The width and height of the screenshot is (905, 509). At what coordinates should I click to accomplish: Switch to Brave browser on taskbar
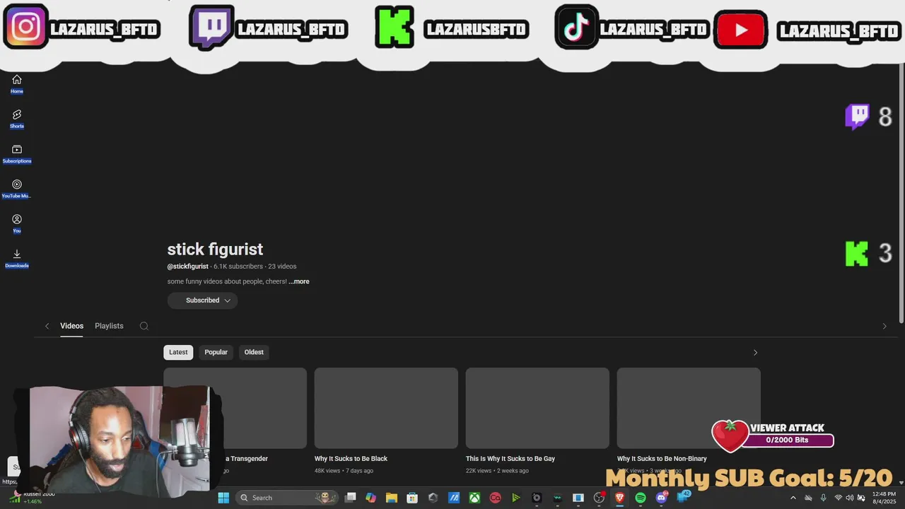619,498
